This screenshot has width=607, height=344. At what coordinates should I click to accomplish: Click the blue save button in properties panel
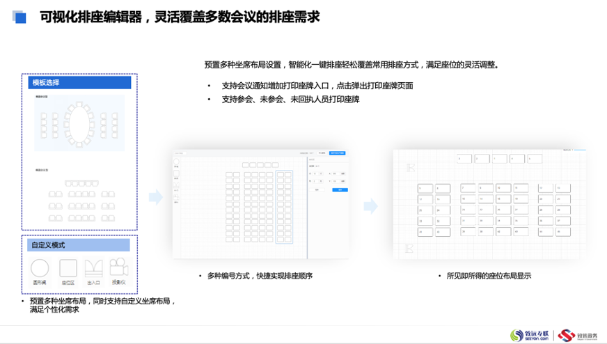(x=339, y=189)
